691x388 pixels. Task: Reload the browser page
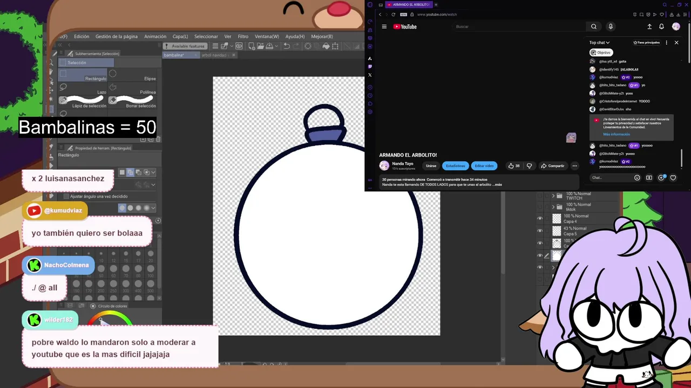coord(393,15)
